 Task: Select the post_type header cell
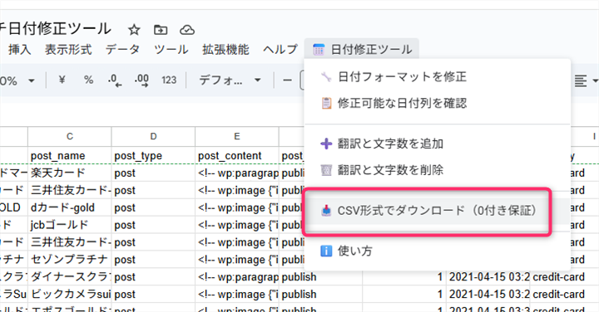[x=153, y=155]
